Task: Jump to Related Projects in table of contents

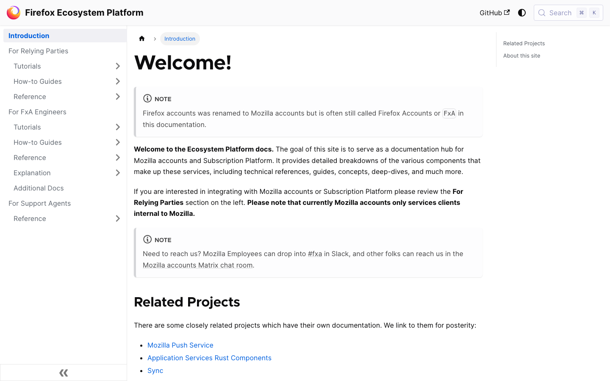Action: [524, 43]
